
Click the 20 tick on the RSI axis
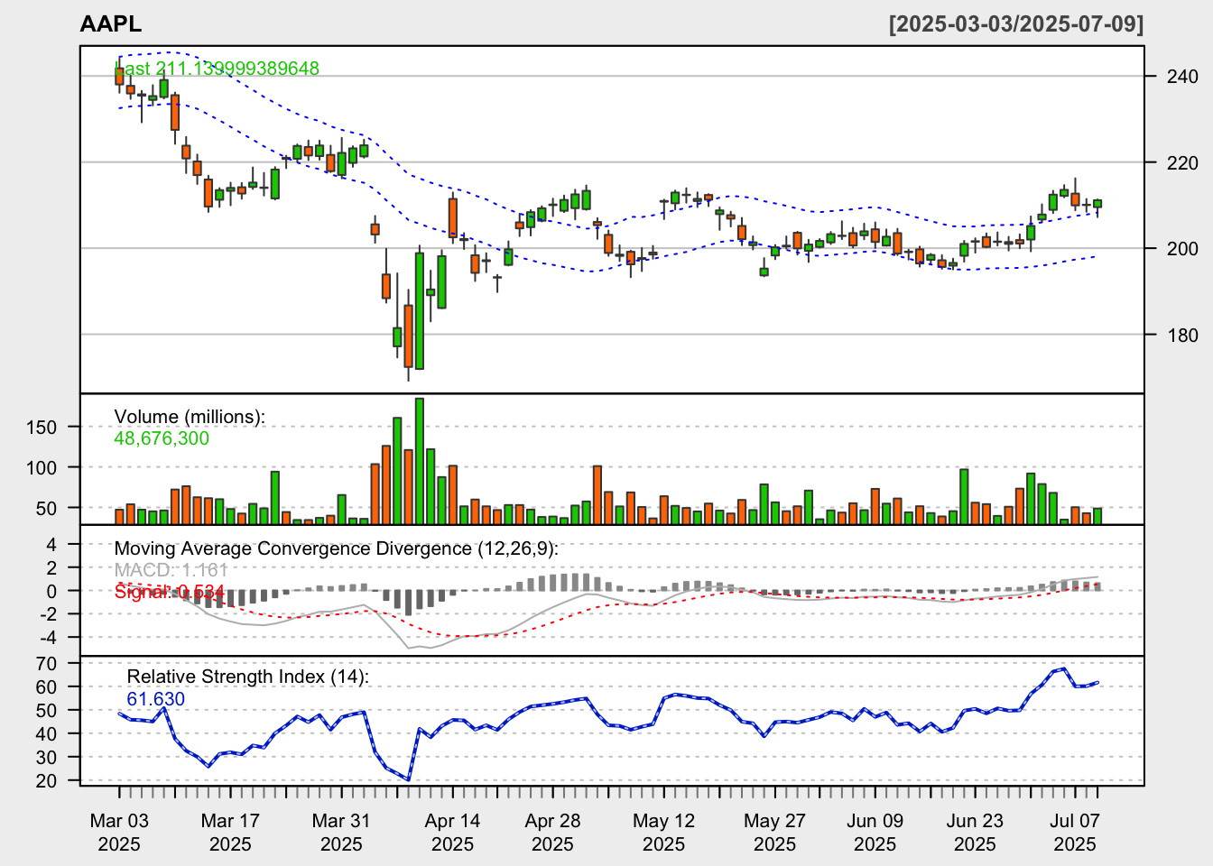coord(47,781)
